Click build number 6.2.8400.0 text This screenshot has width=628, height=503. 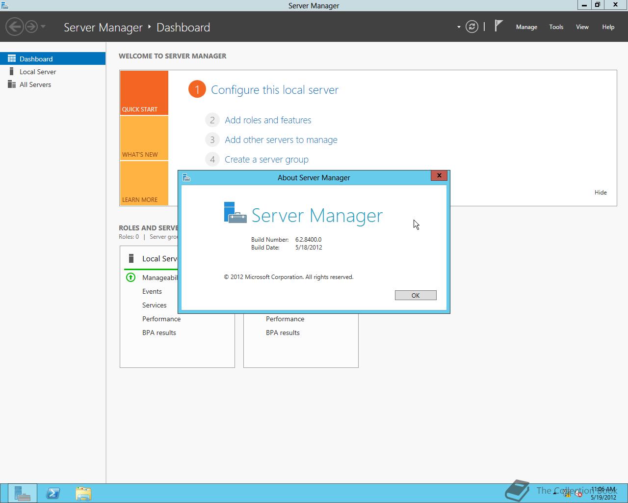308,240
